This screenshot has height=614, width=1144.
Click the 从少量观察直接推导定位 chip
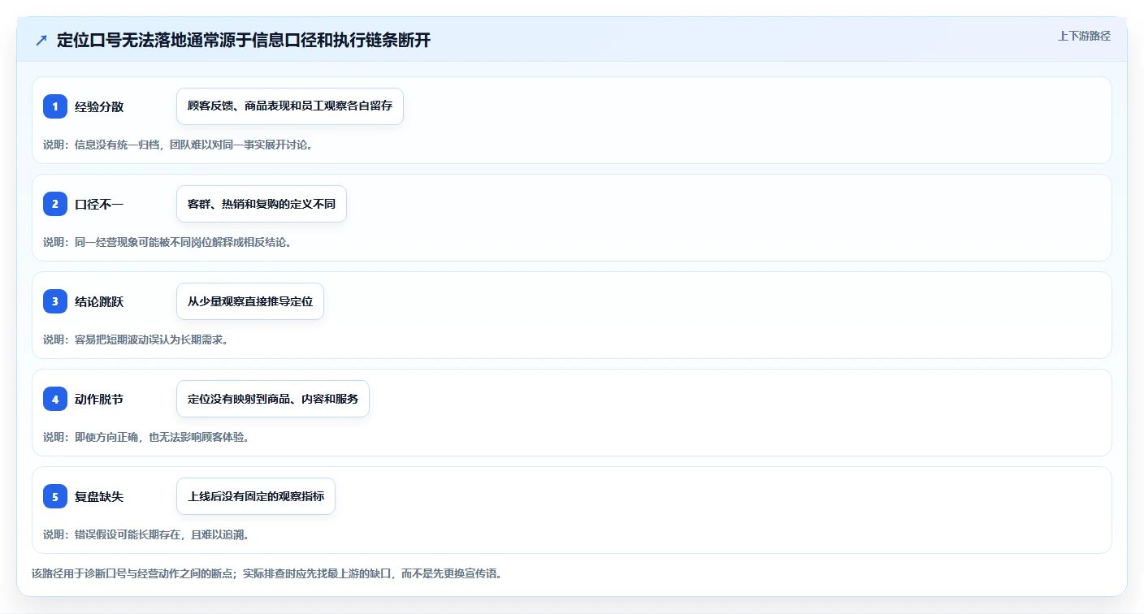[x=250, y=301]
